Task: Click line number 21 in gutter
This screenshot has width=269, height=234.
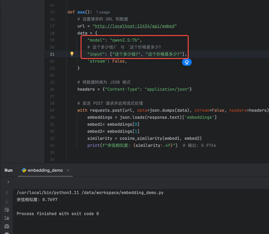Action: 52,54
